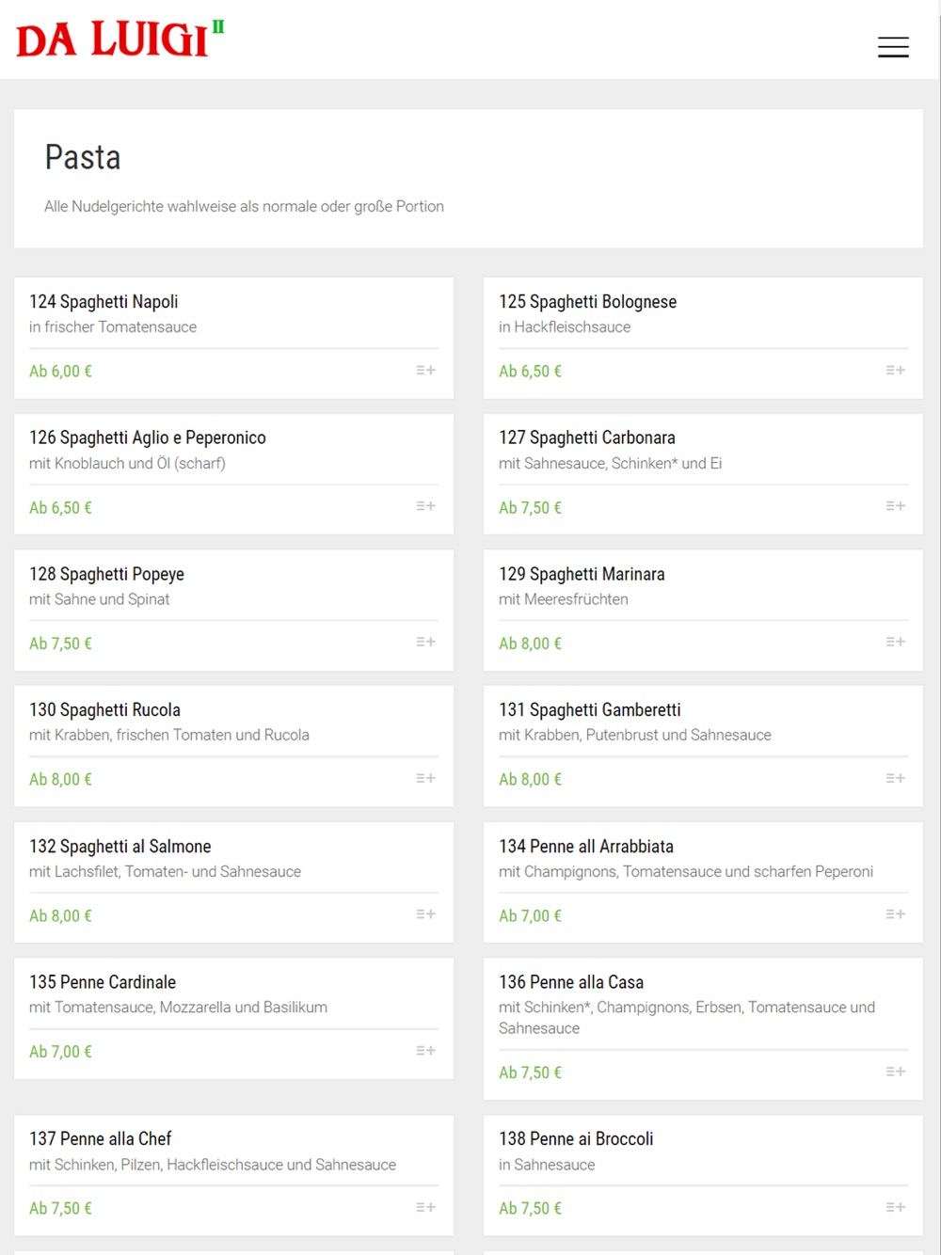This screenshot has height=1255, width=941.
Task: Add 126 Spaghetti Aglio e Peperonico to order
Action: pyautogui.click(x=425, y=506)
